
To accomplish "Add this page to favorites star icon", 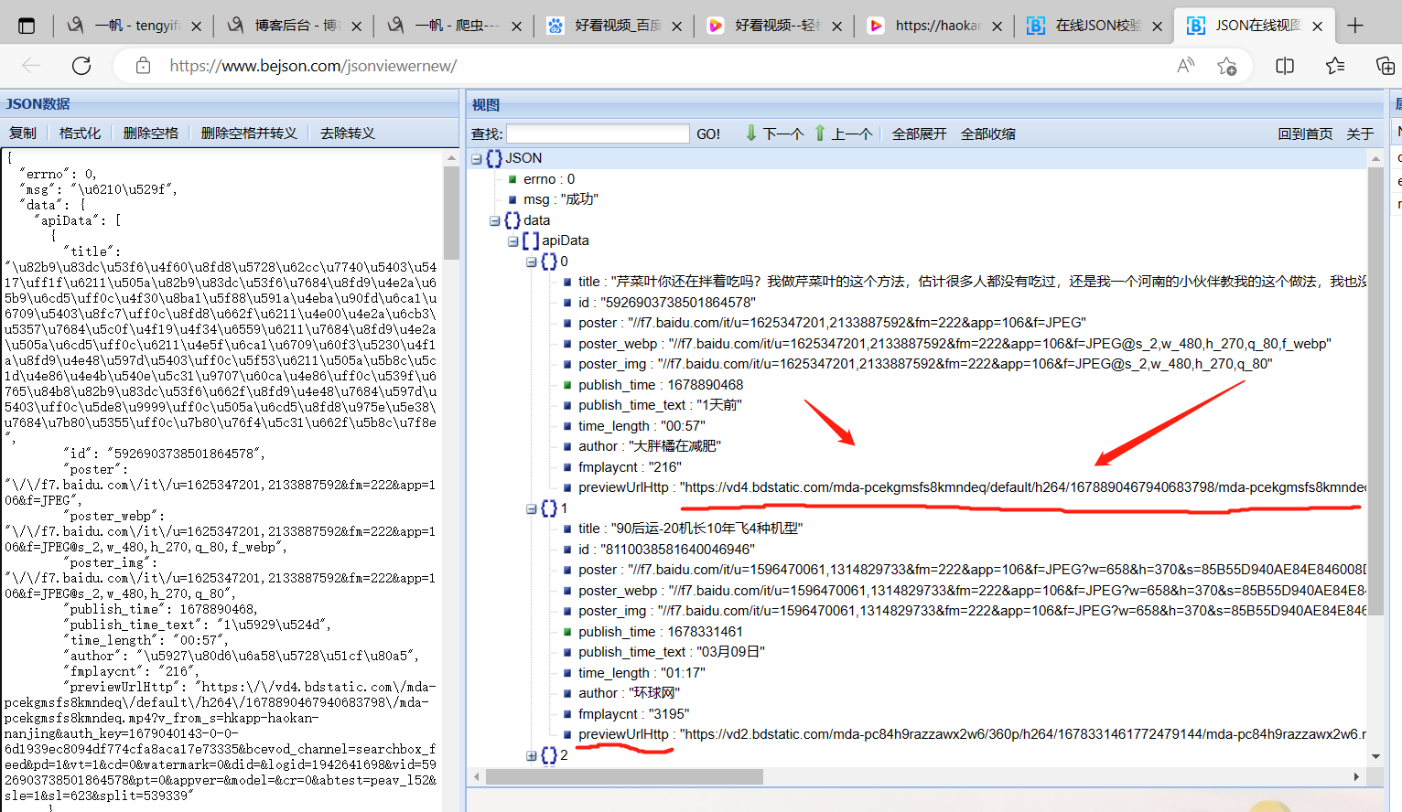I will click(x=1227, y=65).
